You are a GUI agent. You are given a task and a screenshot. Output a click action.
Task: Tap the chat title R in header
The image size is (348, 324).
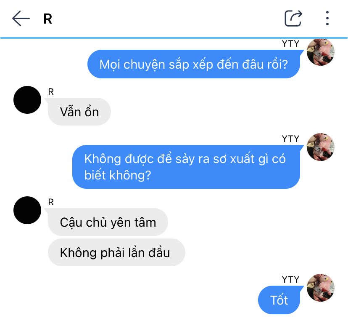[x=48, y=19]
